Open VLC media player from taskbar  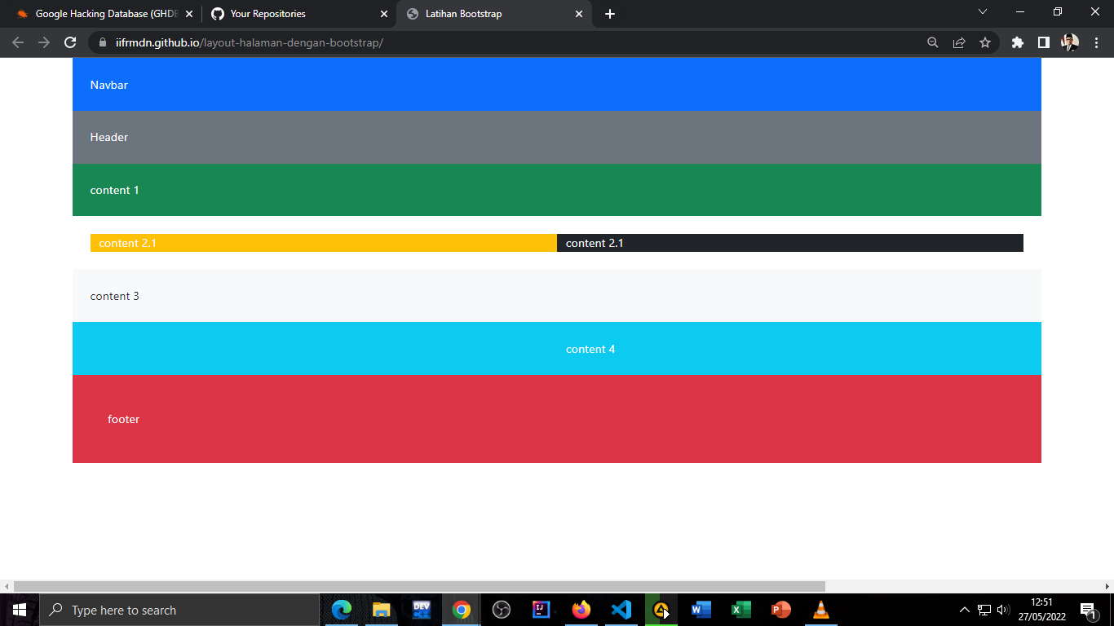click(x=821, y=610)
